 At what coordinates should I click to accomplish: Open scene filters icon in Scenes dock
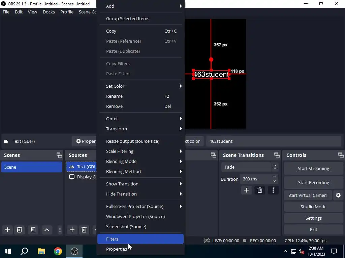coord(33,230)
